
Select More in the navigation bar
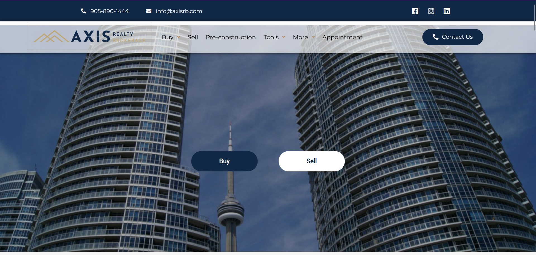click(x=300, y=37)
